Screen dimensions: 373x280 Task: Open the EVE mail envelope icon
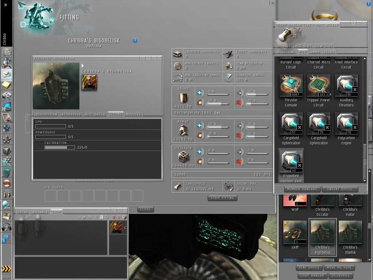pos(7,74)
